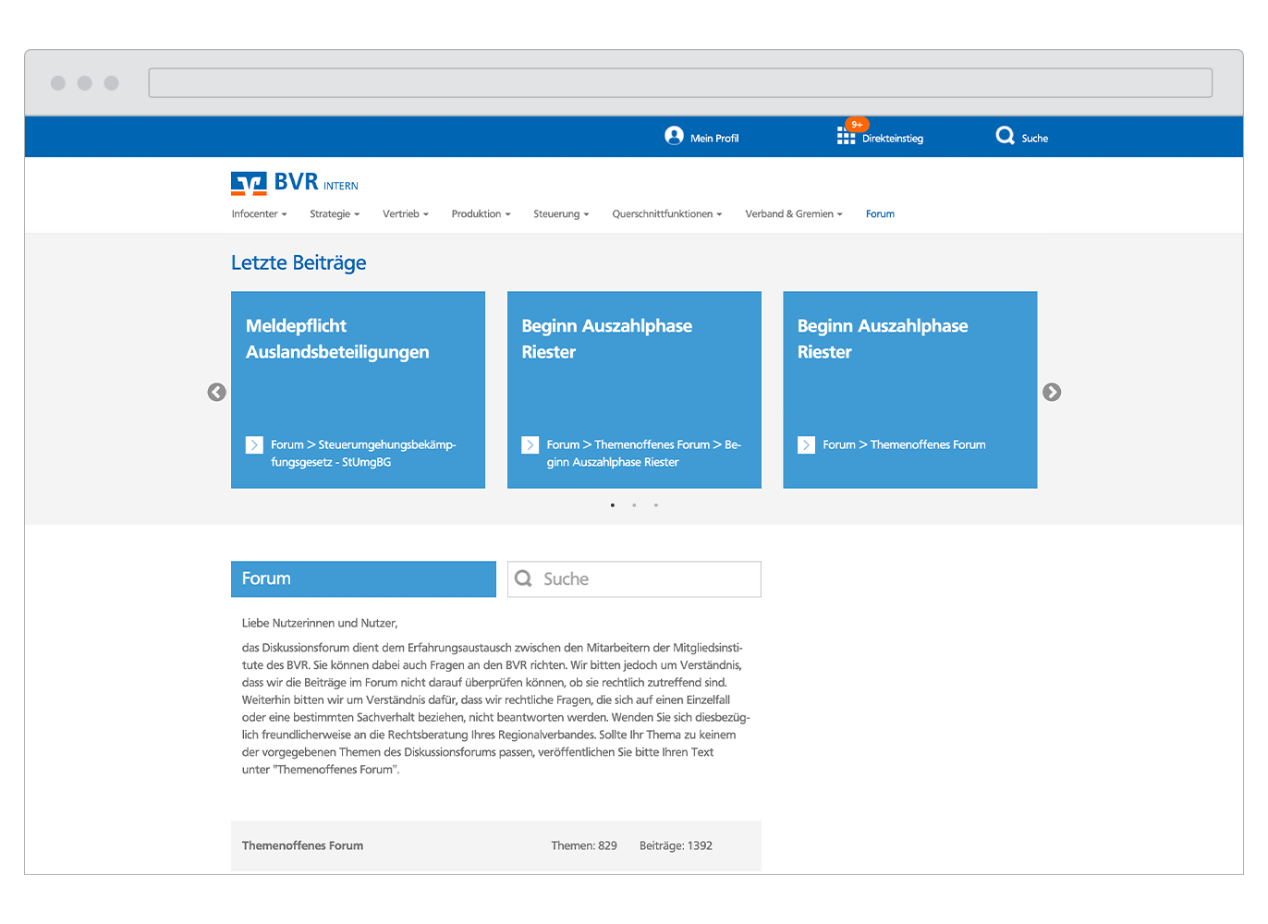Select the first carousel pagination dot
The height and width of the screenshot is (924, 1268).
[613, 505]
